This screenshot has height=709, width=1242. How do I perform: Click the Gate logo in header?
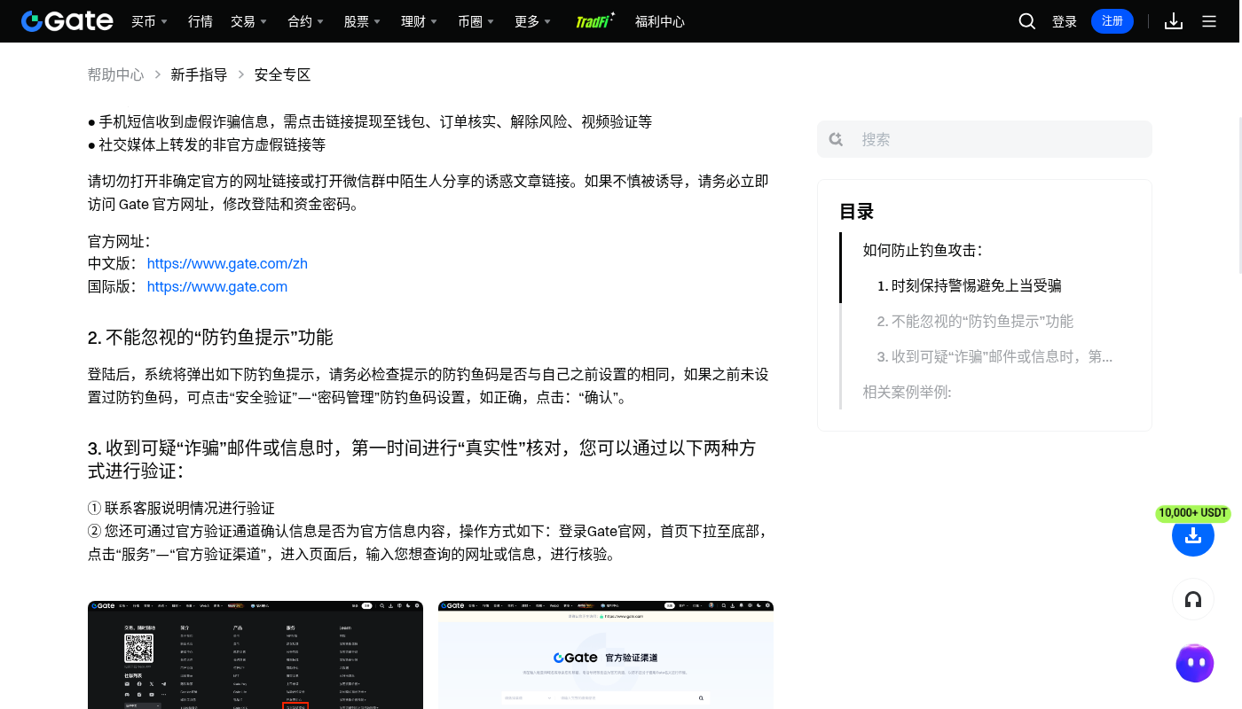click(67, 21)
